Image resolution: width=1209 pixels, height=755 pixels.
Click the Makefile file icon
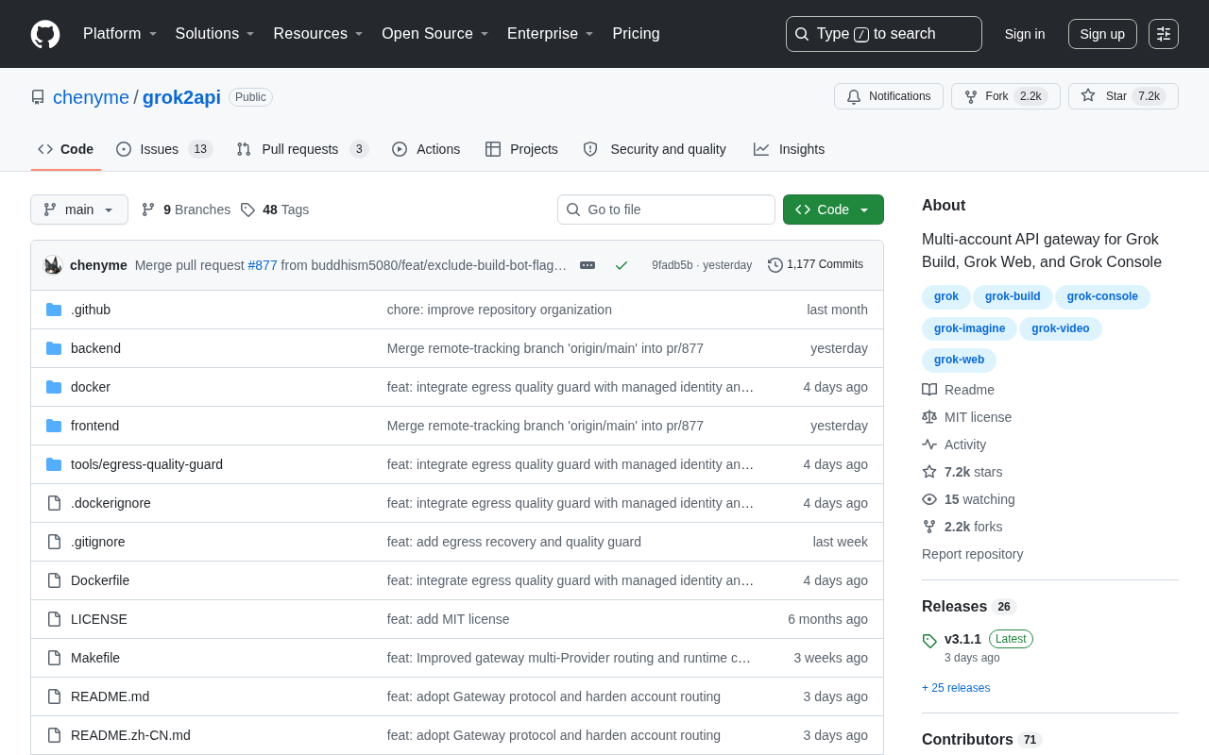54,658
